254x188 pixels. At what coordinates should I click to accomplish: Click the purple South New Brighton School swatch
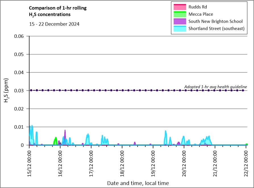pos(179,22)
